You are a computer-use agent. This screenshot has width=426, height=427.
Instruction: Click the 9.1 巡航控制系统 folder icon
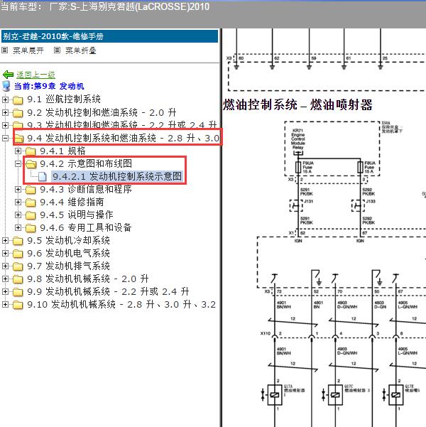point(18,100)
